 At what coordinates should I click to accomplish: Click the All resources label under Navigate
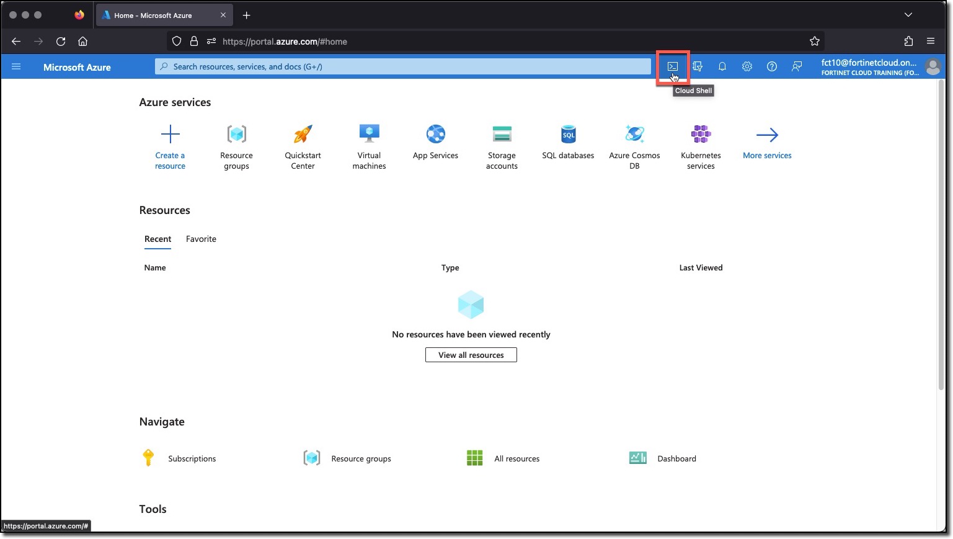click(x=517, y=459)
